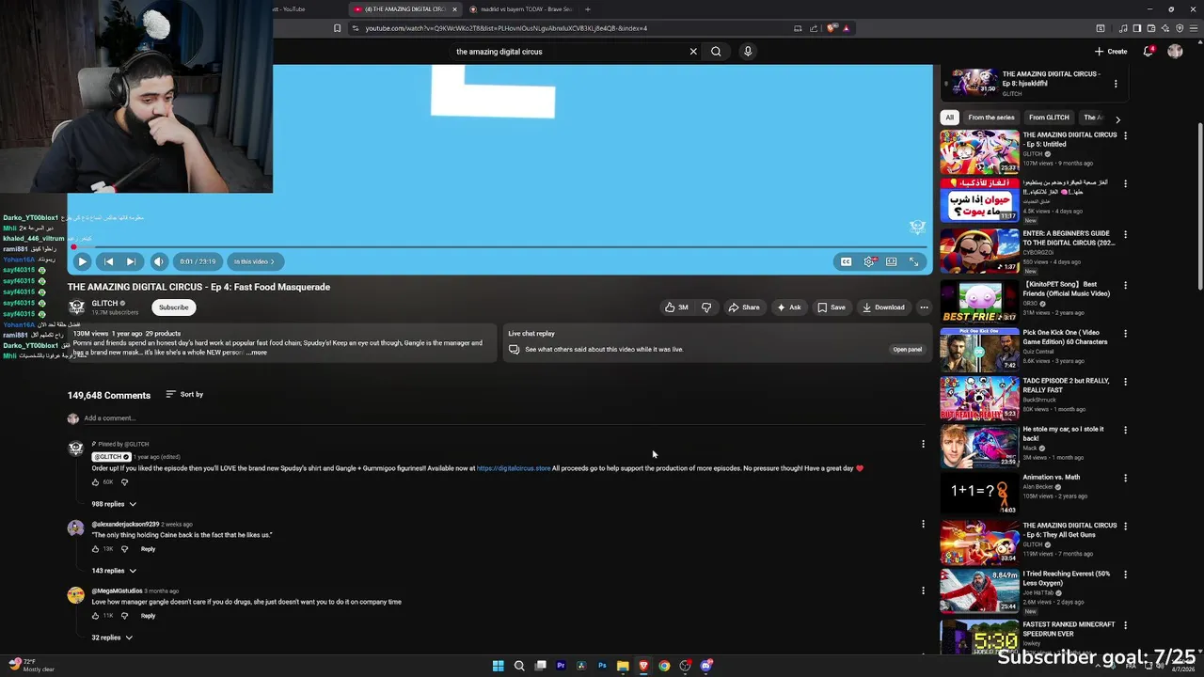Toggle closed captions (CC) on the player
1204x677 pixels.
click(x=846, y=261)
